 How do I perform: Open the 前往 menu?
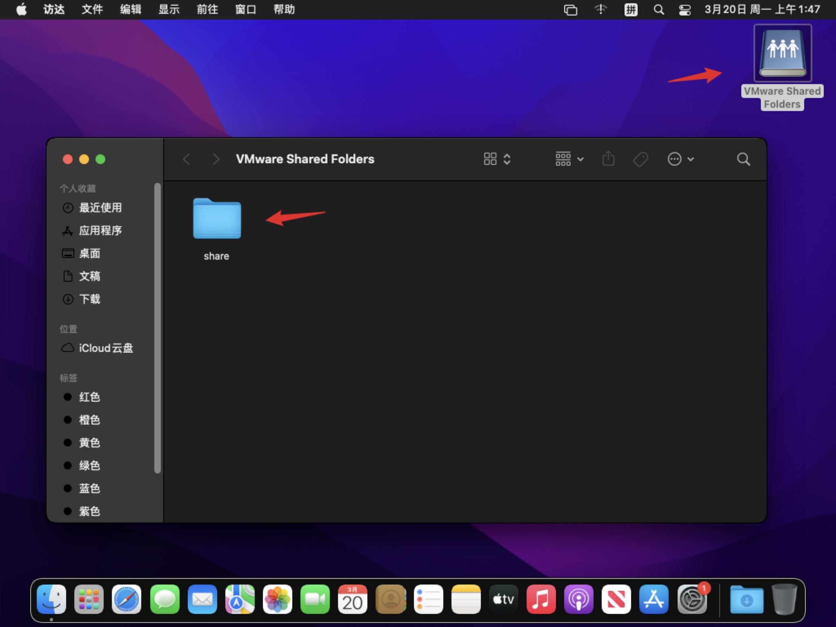tap(207, 9)
